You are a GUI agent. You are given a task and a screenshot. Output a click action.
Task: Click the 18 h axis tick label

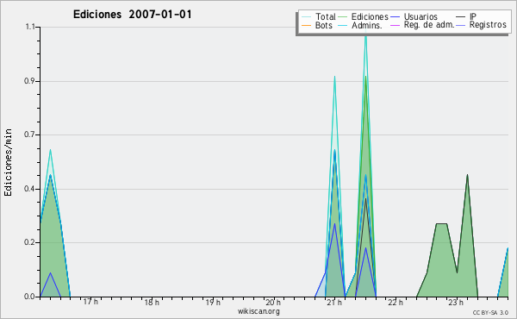(x=152, y=302)
